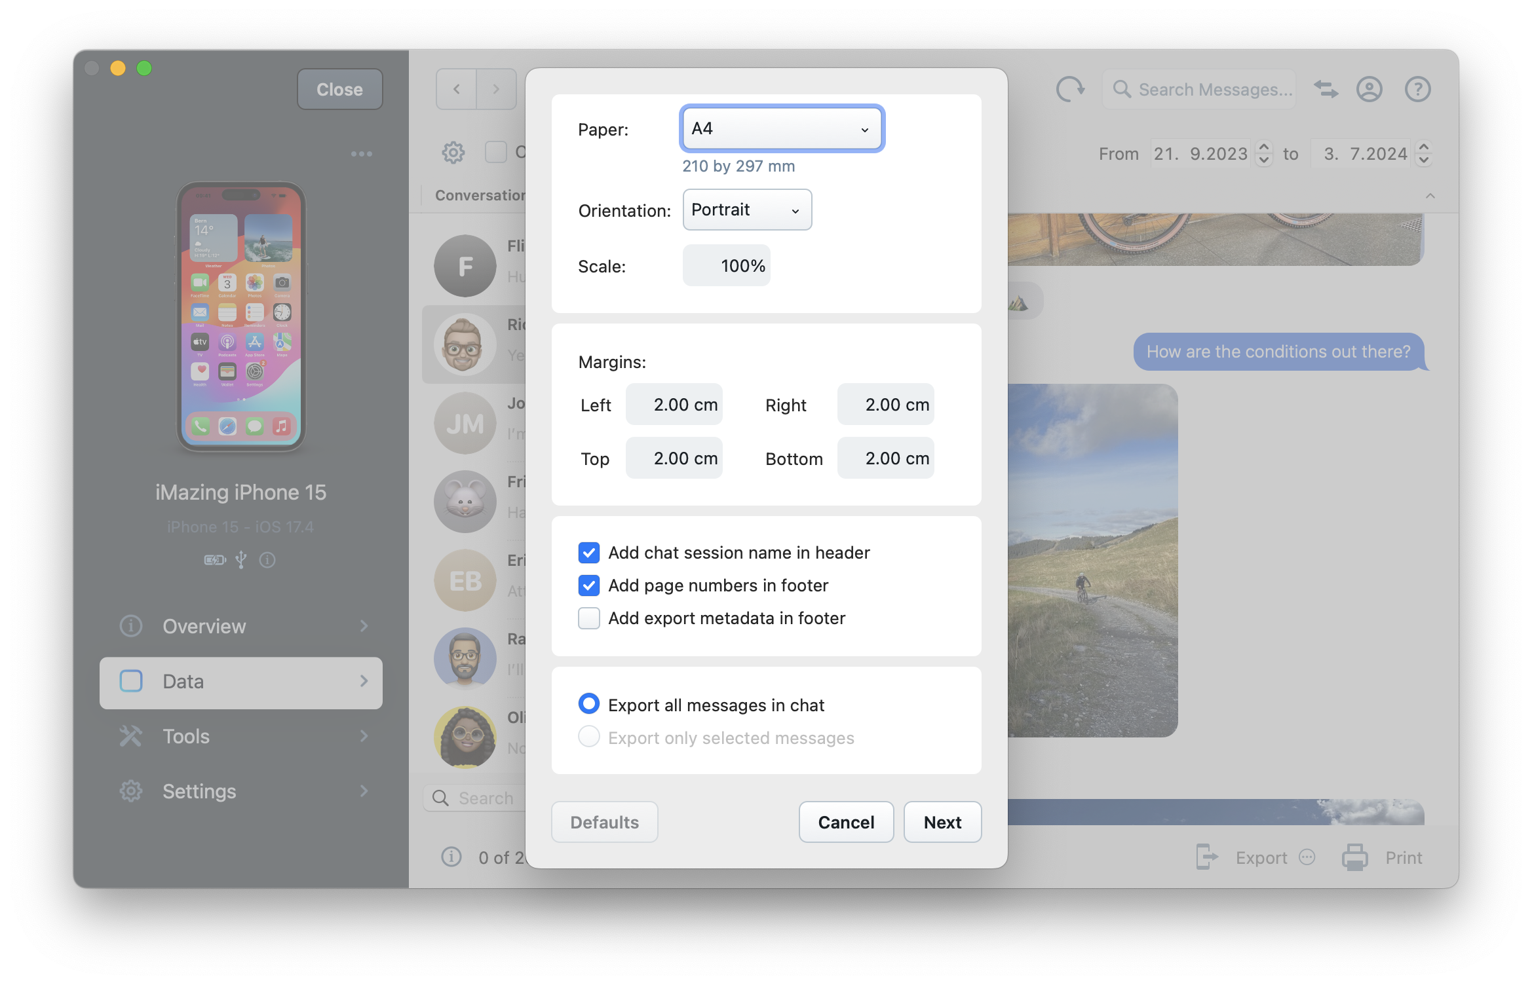This screenshot has width=1532, height=985.
Task: Select Export only selected messages
Action: click(x=588, y=737)
